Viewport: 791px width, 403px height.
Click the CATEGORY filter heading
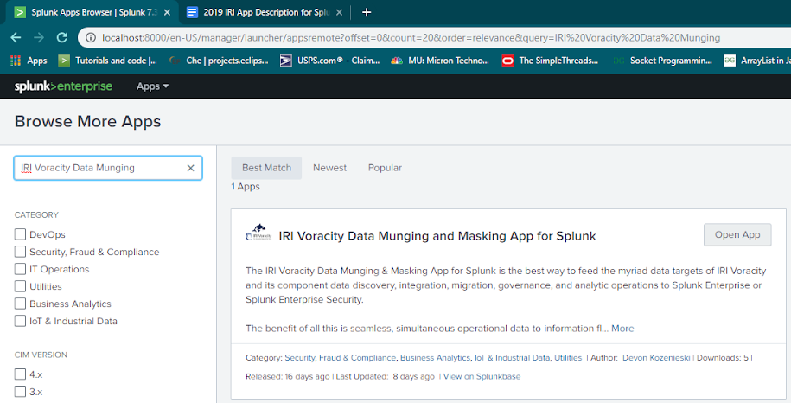pyautogui.click(x=36, y=214)
